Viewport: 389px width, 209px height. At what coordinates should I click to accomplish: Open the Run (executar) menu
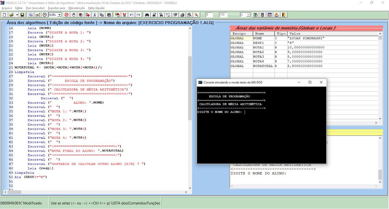(36, 8)
